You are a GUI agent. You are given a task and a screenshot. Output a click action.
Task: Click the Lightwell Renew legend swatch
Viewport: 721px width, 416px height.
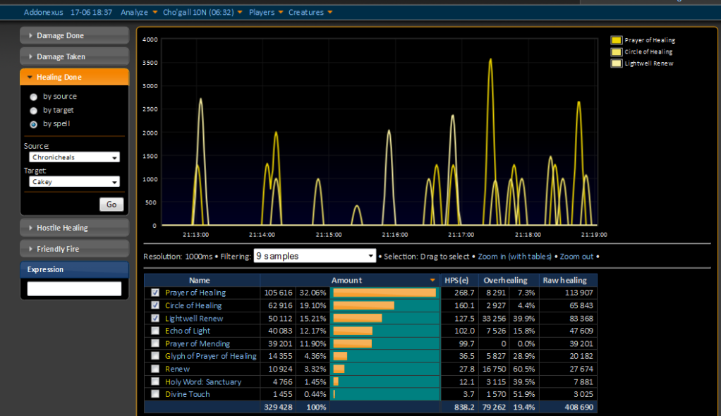tap(616, 63)
